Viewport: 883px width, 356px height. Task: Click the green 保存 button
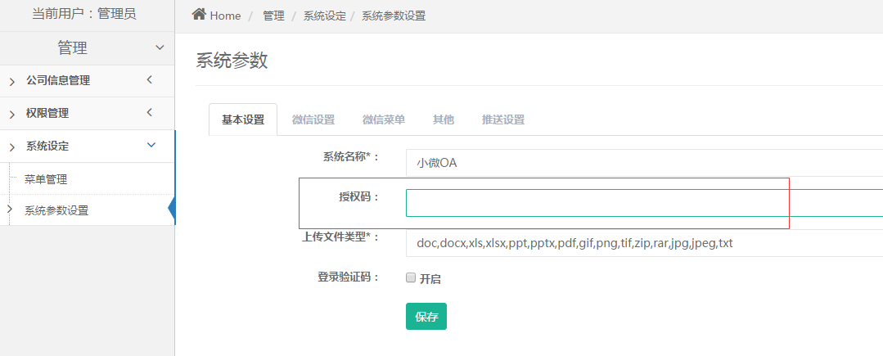tap(426, 316)
